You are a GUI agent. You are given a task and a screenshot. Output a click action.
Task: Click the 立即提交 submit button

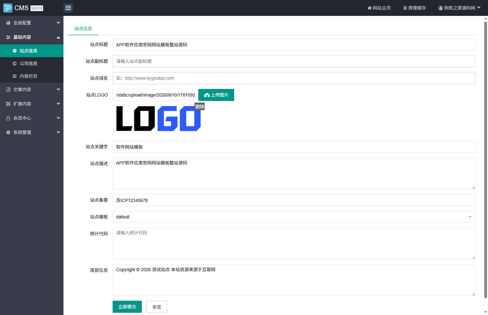point(127,307)
